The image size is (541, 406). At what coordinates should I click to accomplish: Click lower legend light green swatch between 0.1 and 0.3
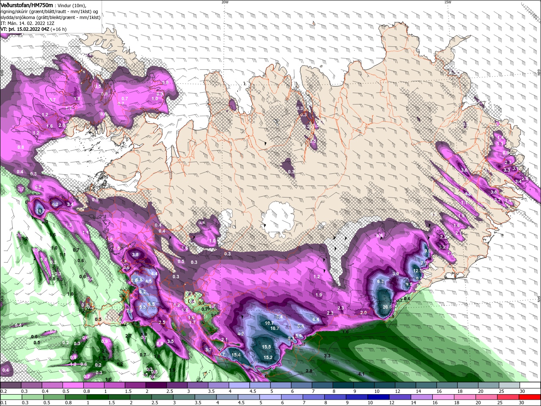coord(11,397)
